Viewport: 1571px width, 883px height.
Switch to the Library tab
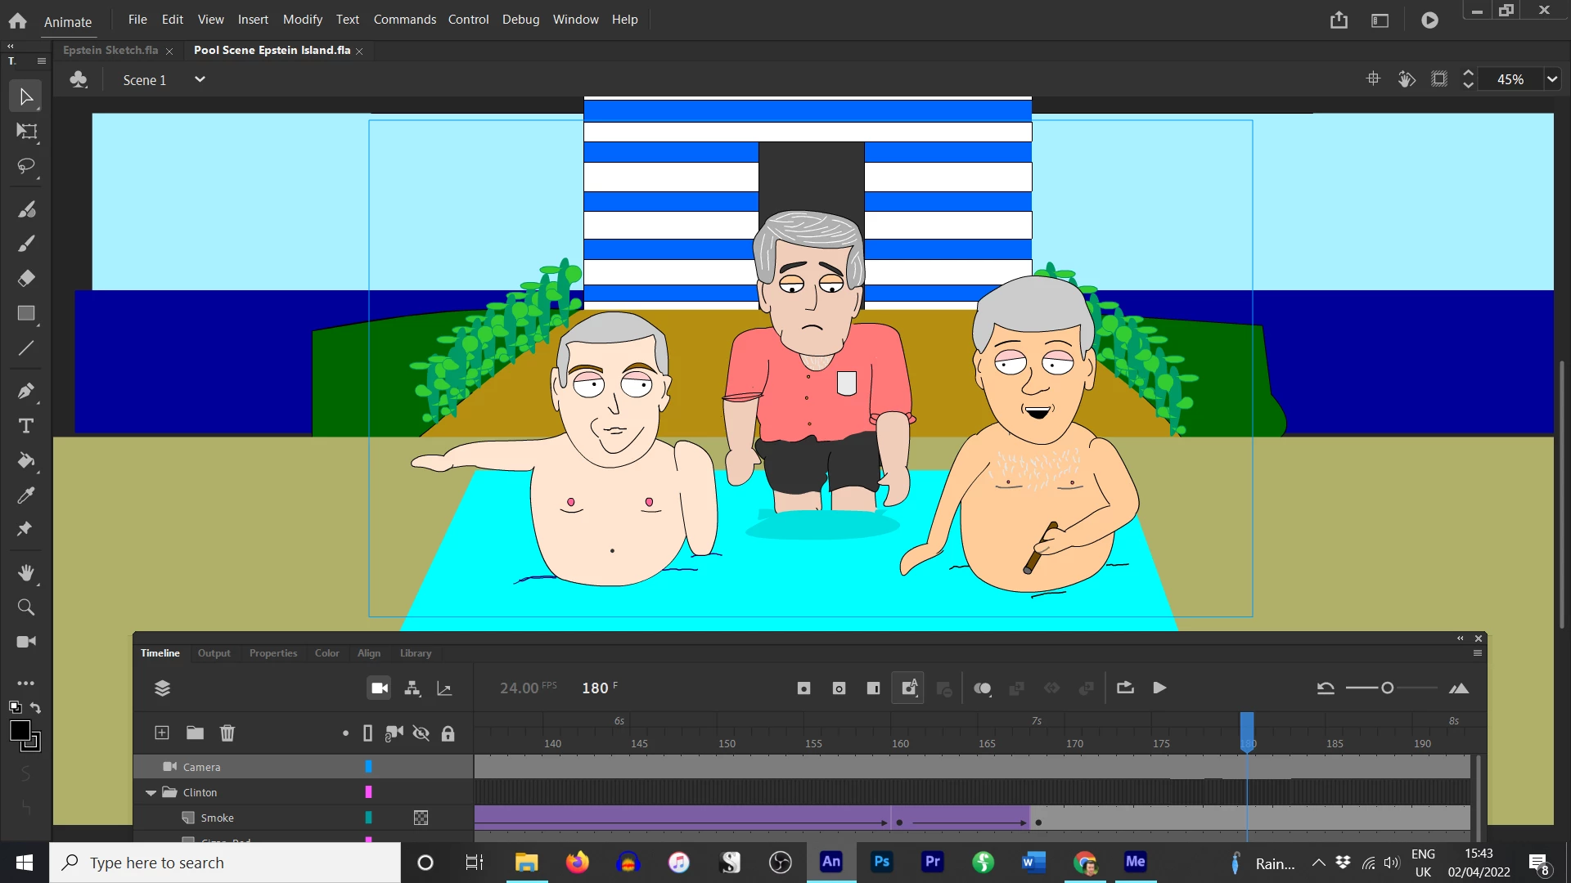point(416,653)
